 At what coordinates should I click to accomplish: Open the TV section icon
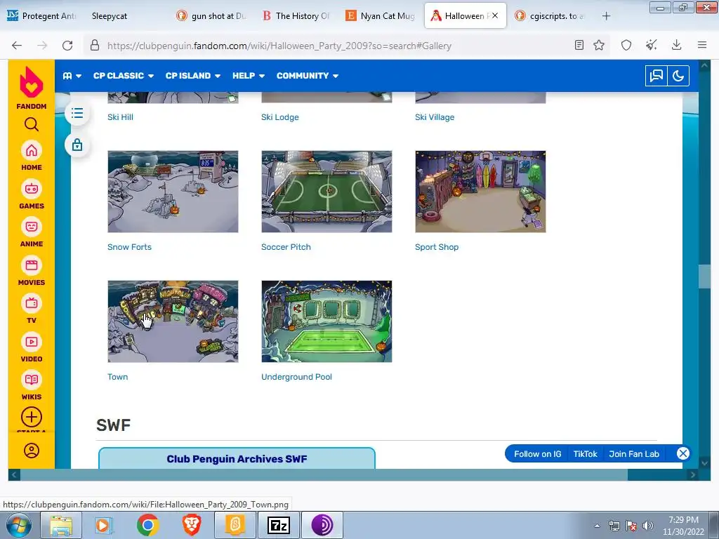pyautogui.click(x=31, y=303)
